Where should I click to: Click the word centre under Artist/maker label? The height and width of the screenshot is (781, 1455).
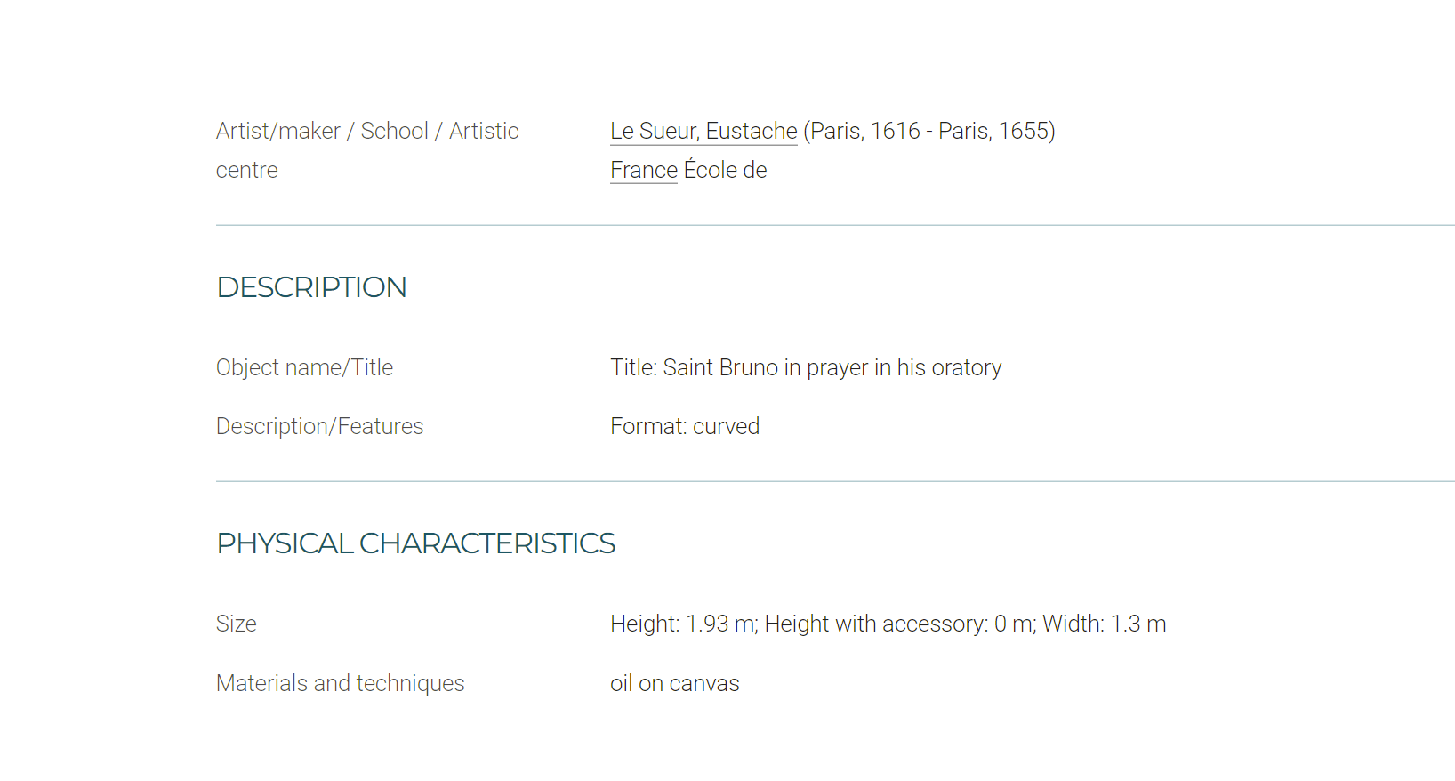pyautogui.click(x=247, y=170)
